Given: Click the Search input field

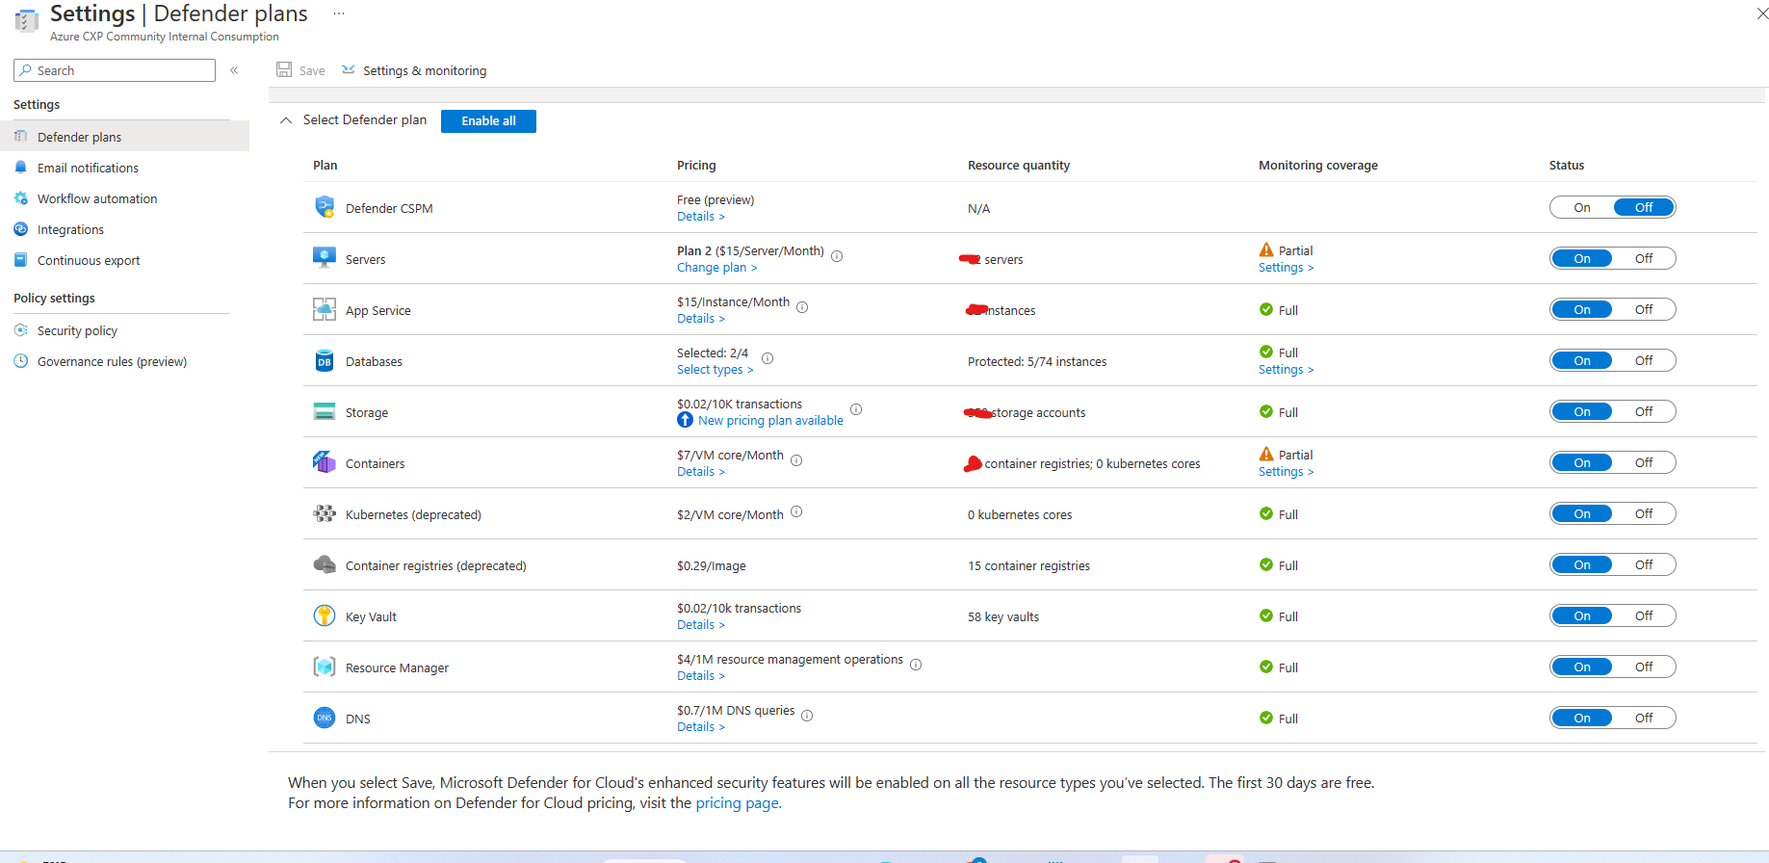Looking at the screenshot, I should point(115,70).
